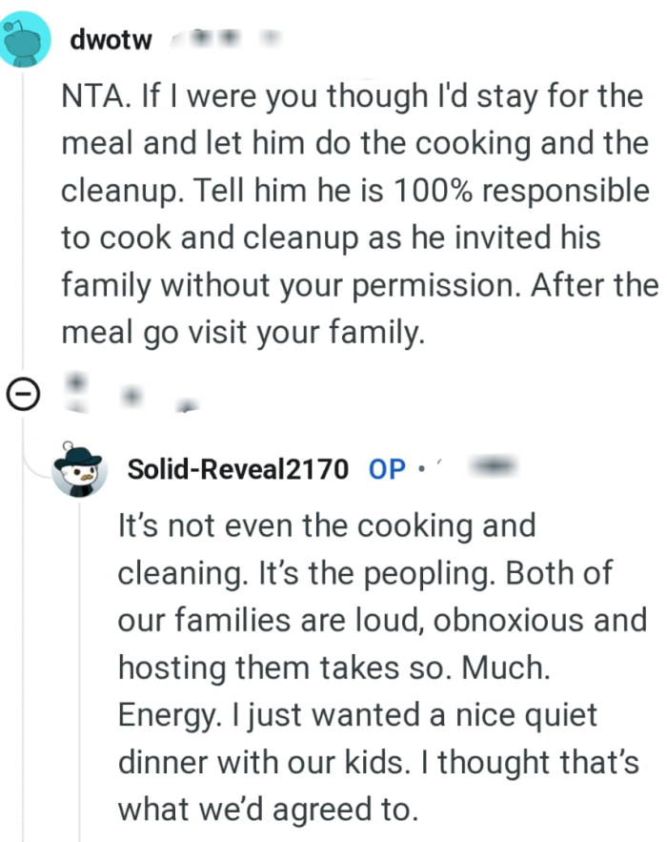Open dwotw's user profile
667x842 pixels.
tap(110, 40)
